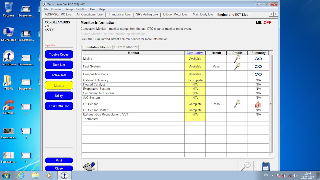Switch to D-Door Motor Live tab
The width and height of the screenshot is (320, 180).
tap(175, 14)
